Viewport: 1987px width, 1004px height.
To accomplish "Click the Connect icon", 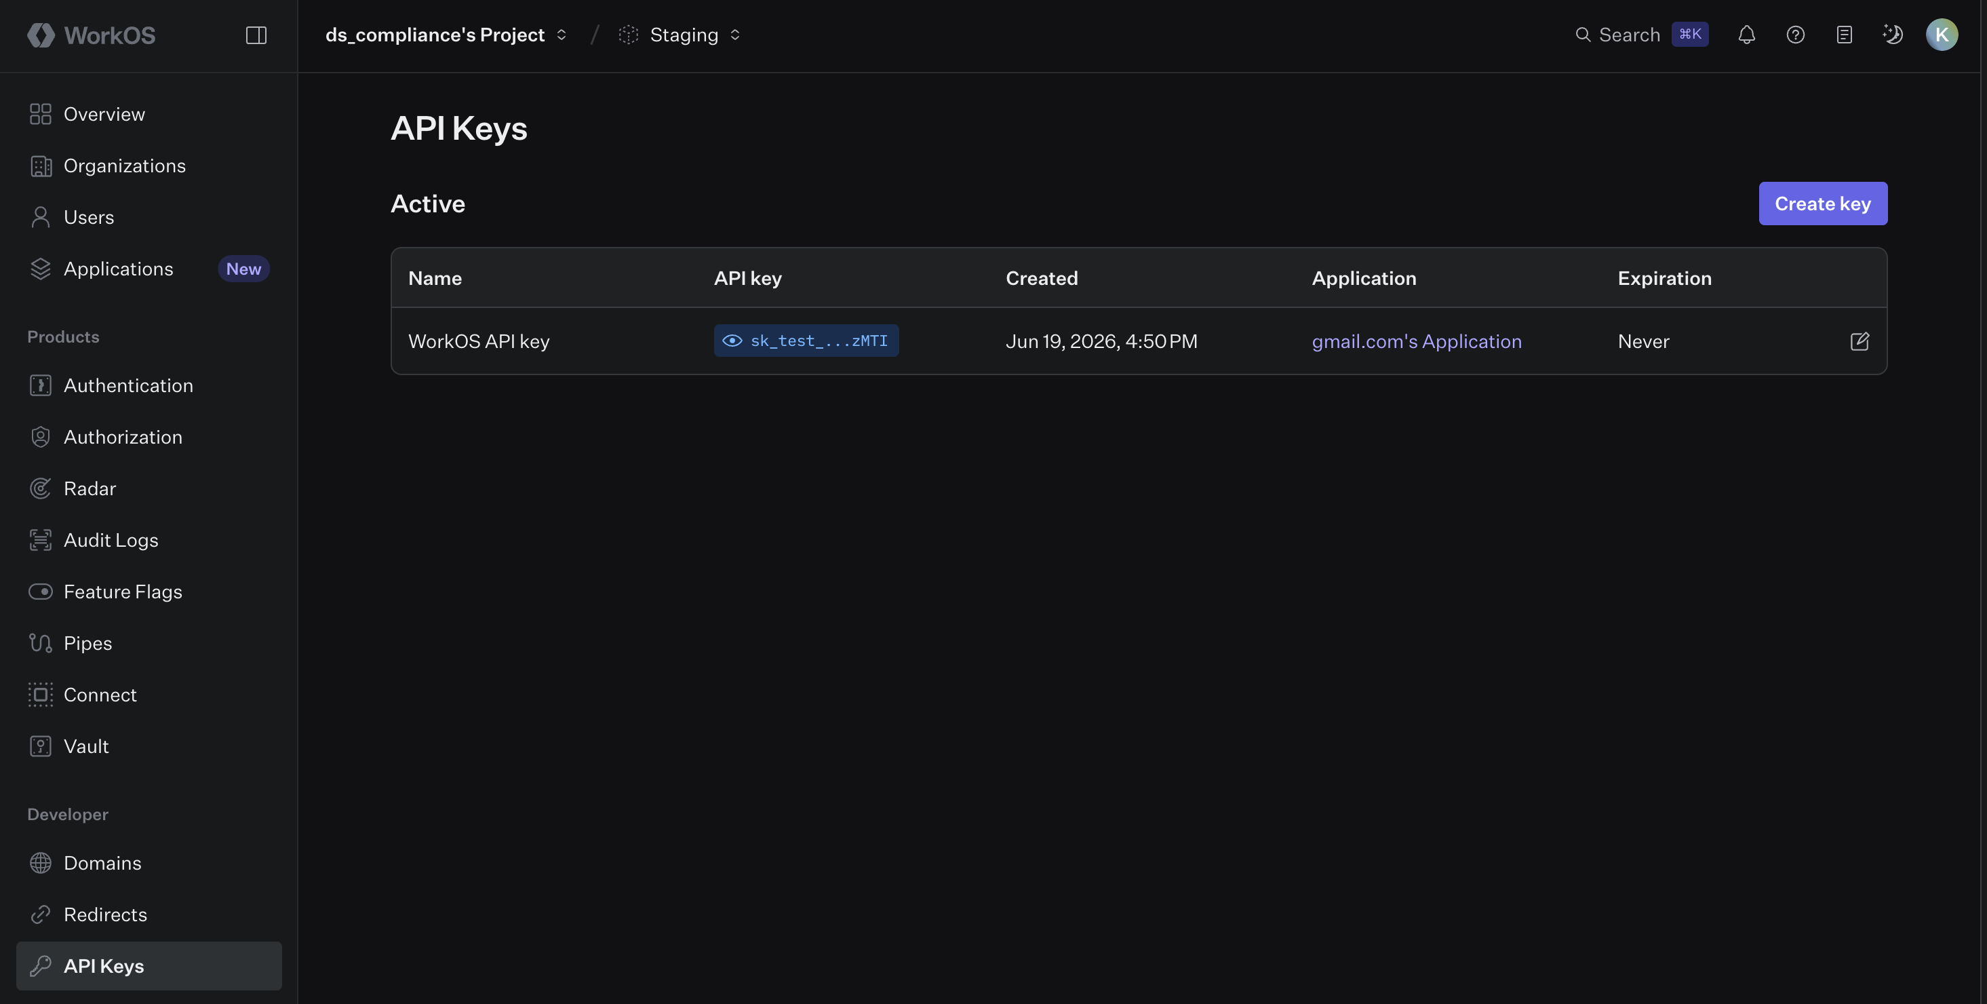I will tap(40, 695).
